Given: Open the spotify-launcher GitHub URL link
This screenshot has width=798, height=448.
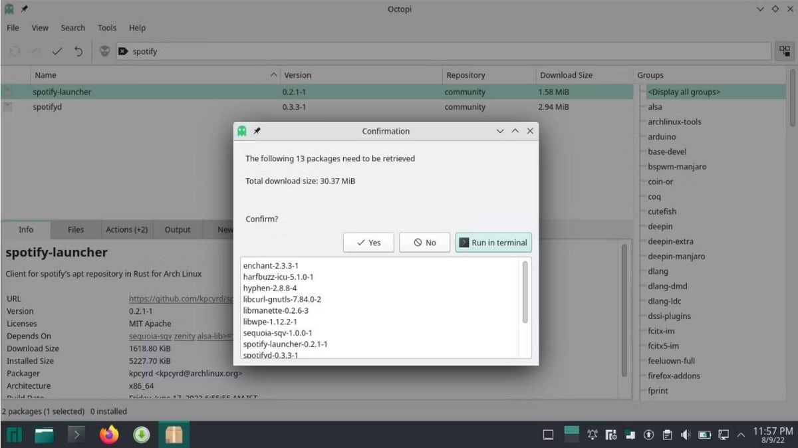Looking at the screenshot, I should 180,298.
